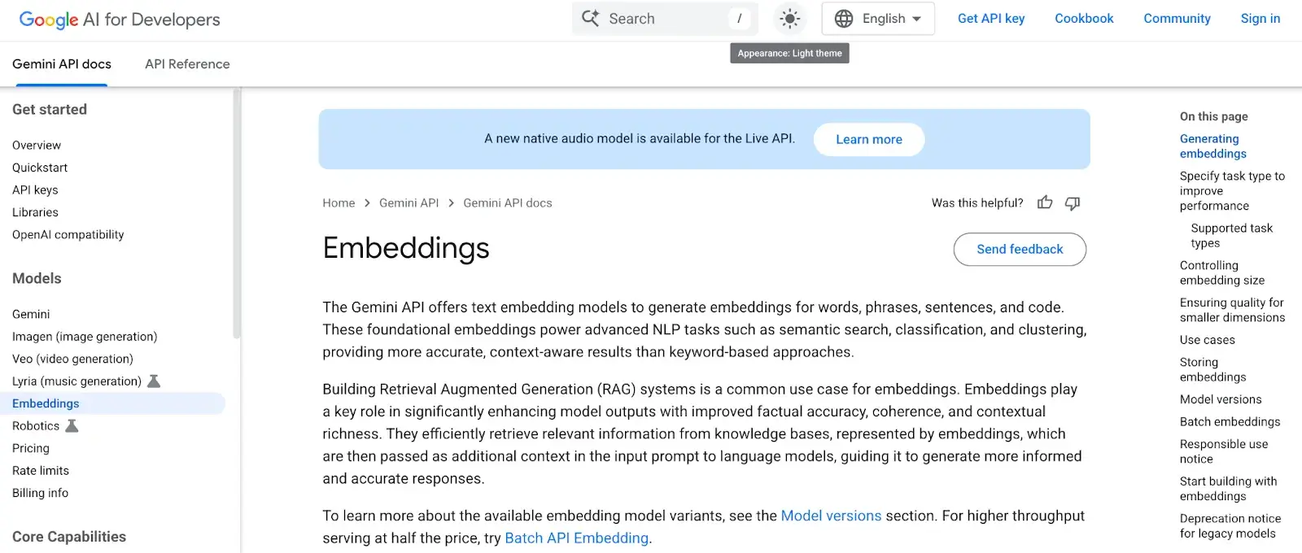The image size is (1302, 553).
Task: Open the Batch API Embedding link
Action: 576,538
